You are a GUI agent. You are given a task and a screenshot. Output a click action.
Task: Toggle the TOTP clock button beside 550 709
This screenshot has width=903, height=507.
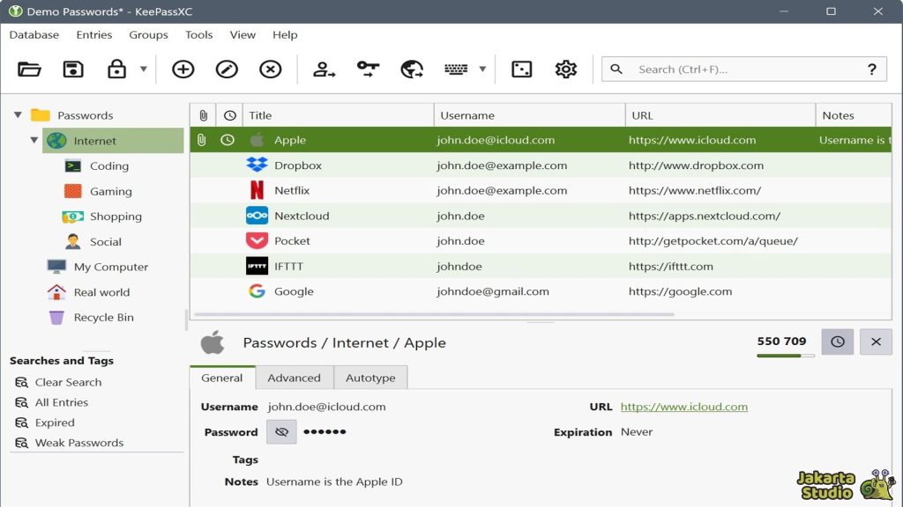click(837, 342)
